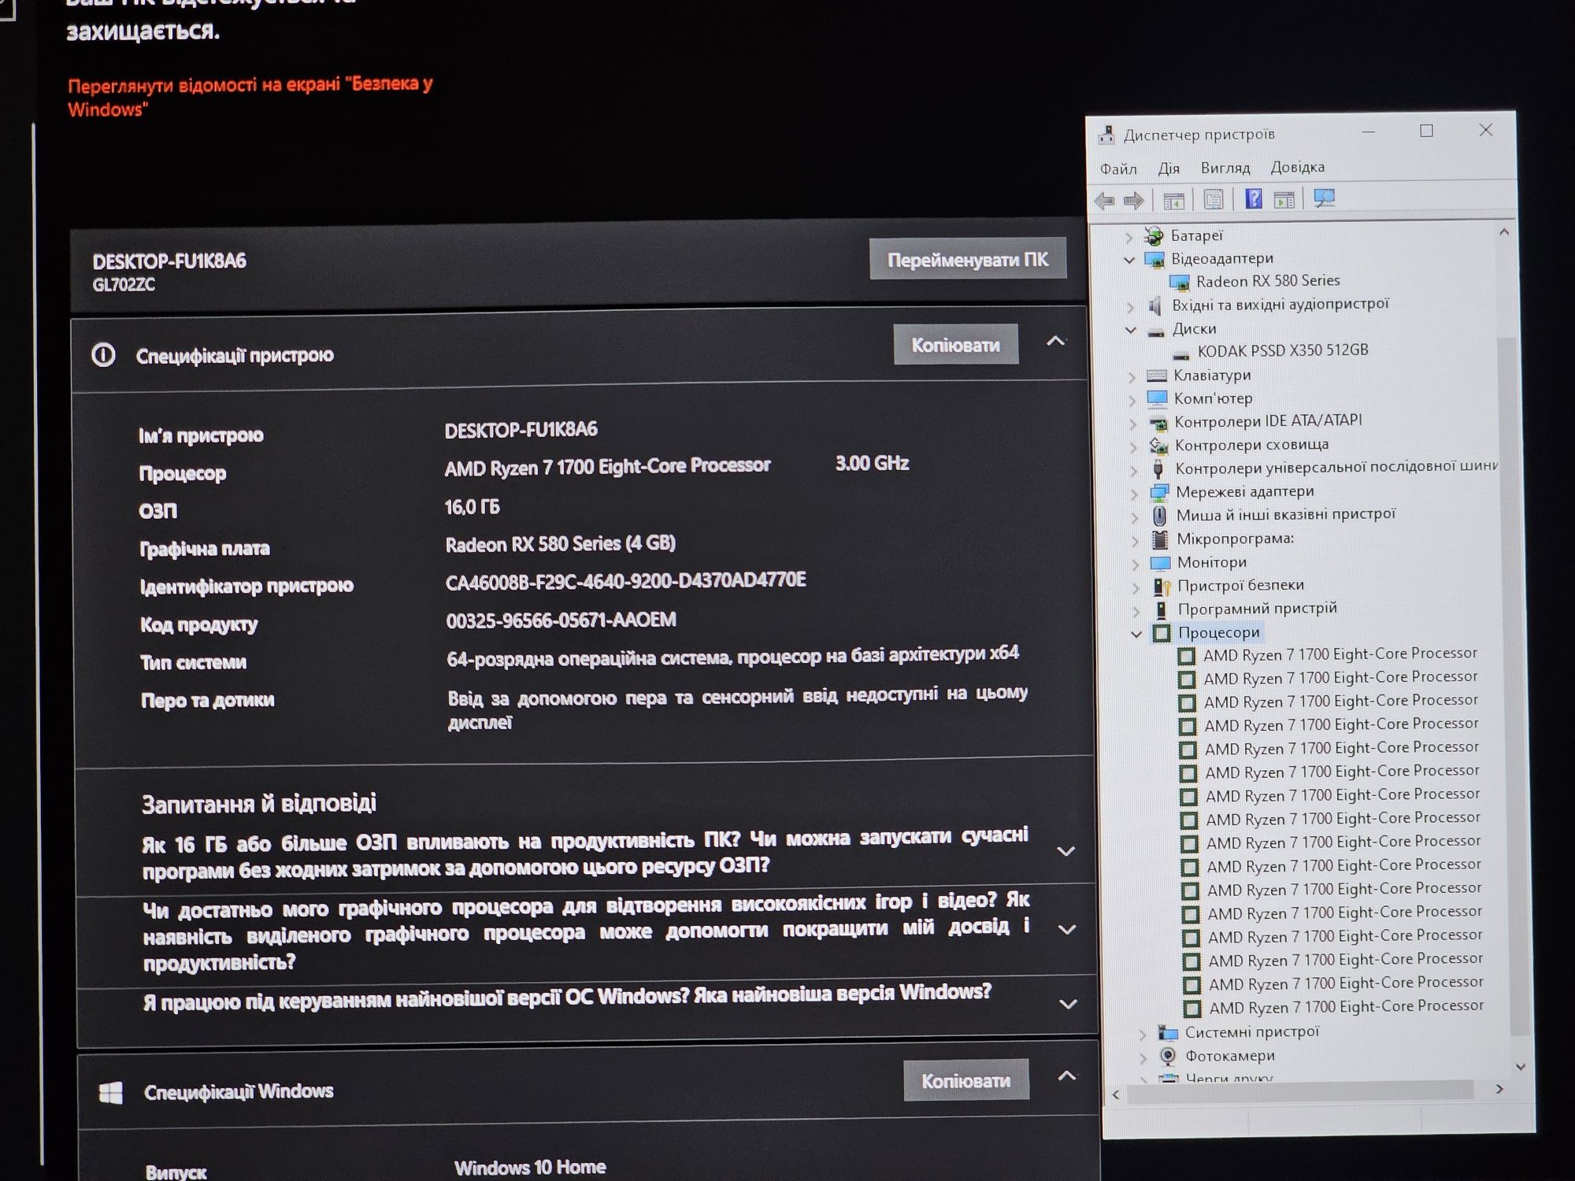Click the scroll right arrow in Device Manager
This screenshot has height=1181, width=1575.
point(1499,1089)
